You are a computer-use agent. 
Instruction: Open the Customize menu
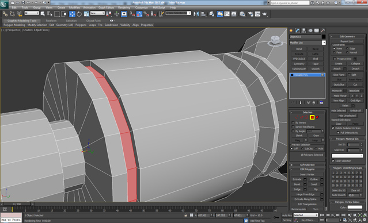142,7
